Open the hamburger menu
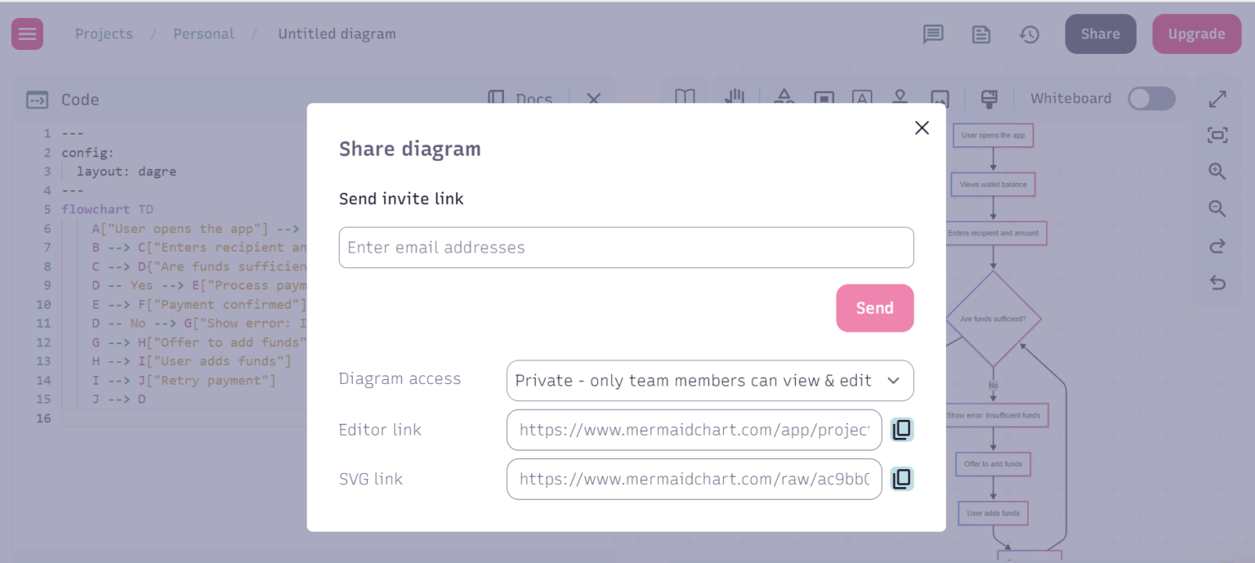The height and width of the screenshot is (563, 1255). click(x=27, y=34)
